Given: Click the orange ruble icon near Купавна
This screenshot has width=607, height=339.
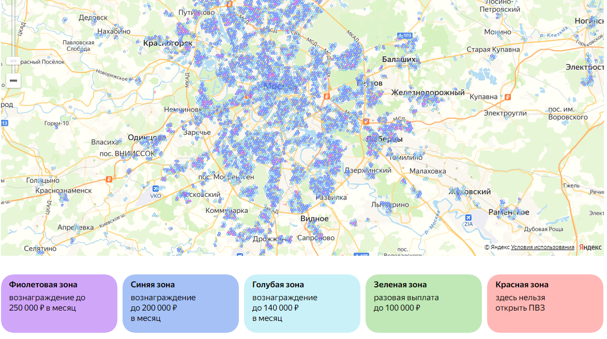Looking at the screenshot, I should point(508,97).
